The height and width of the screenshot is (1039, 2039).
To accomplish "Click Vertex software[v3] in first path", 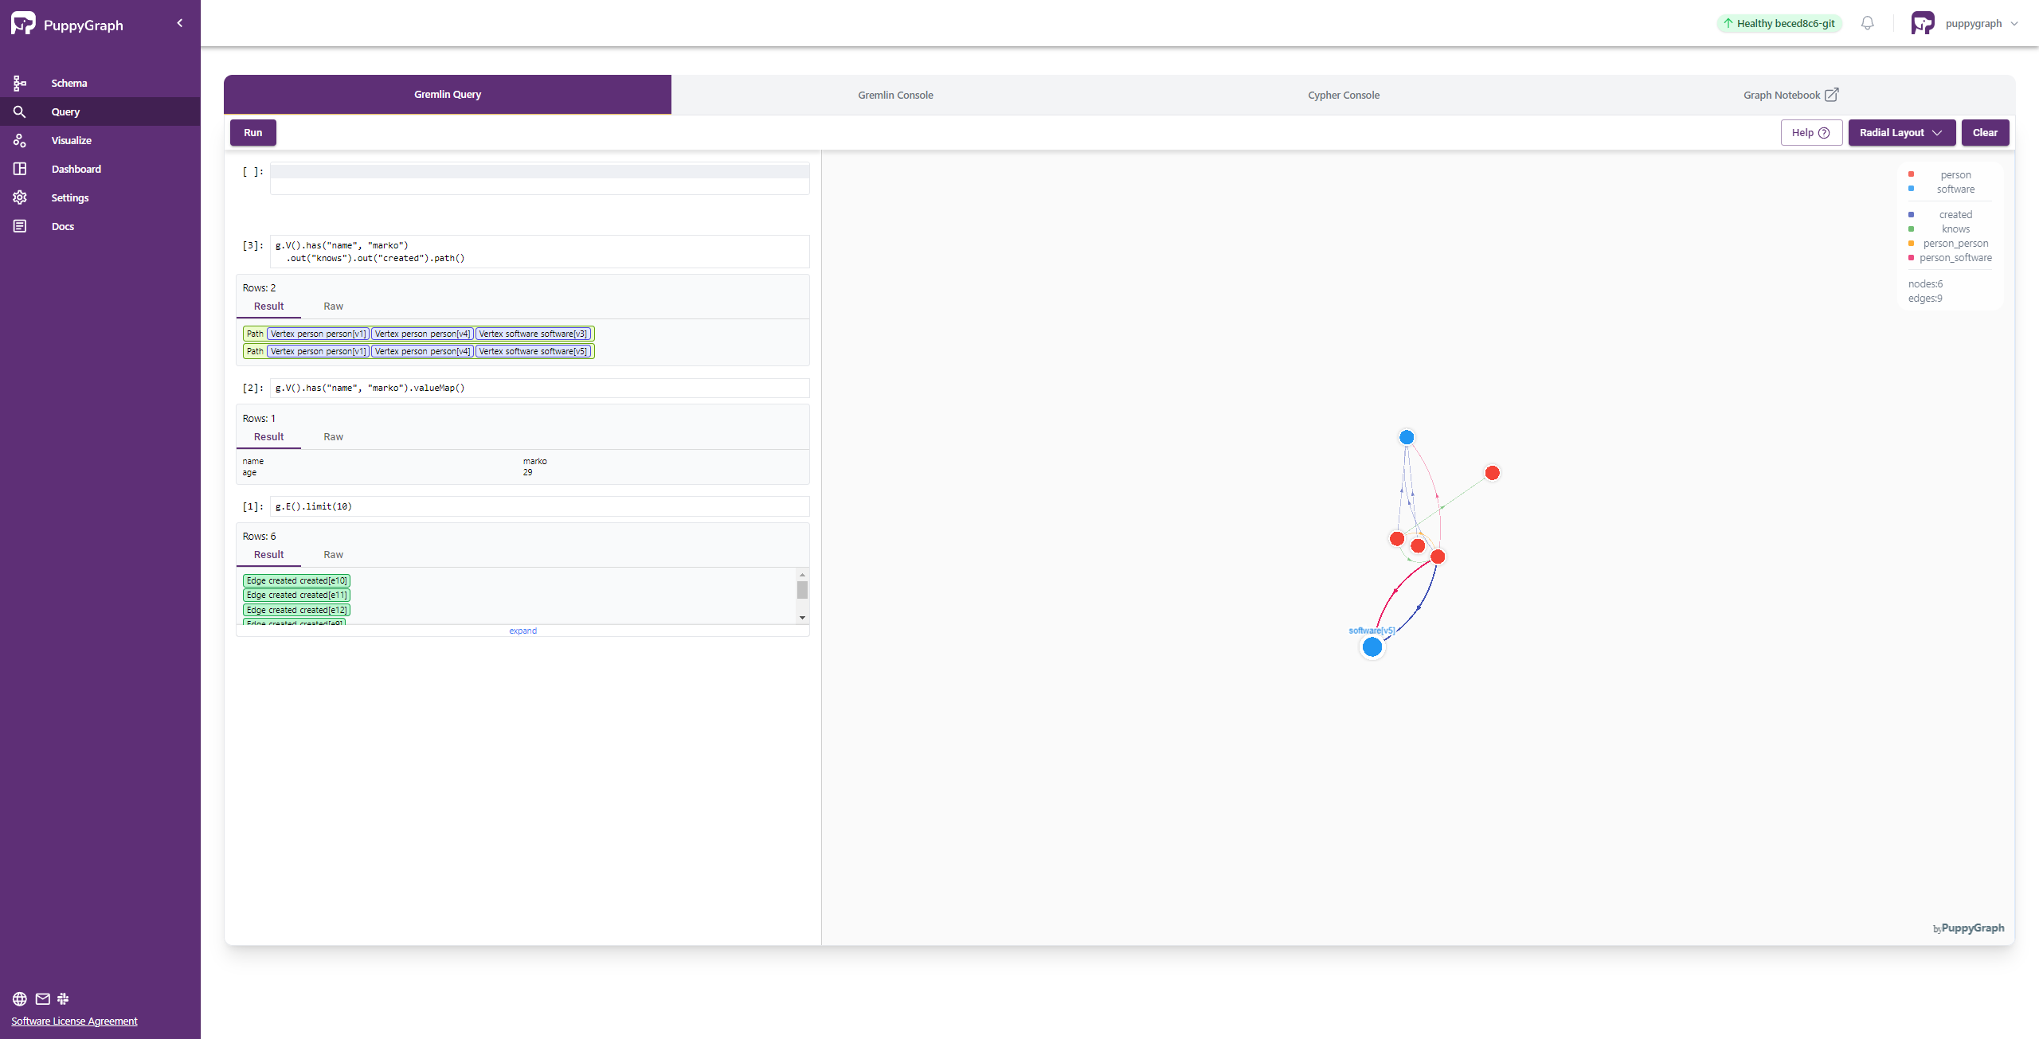I will tap(534, 334).
